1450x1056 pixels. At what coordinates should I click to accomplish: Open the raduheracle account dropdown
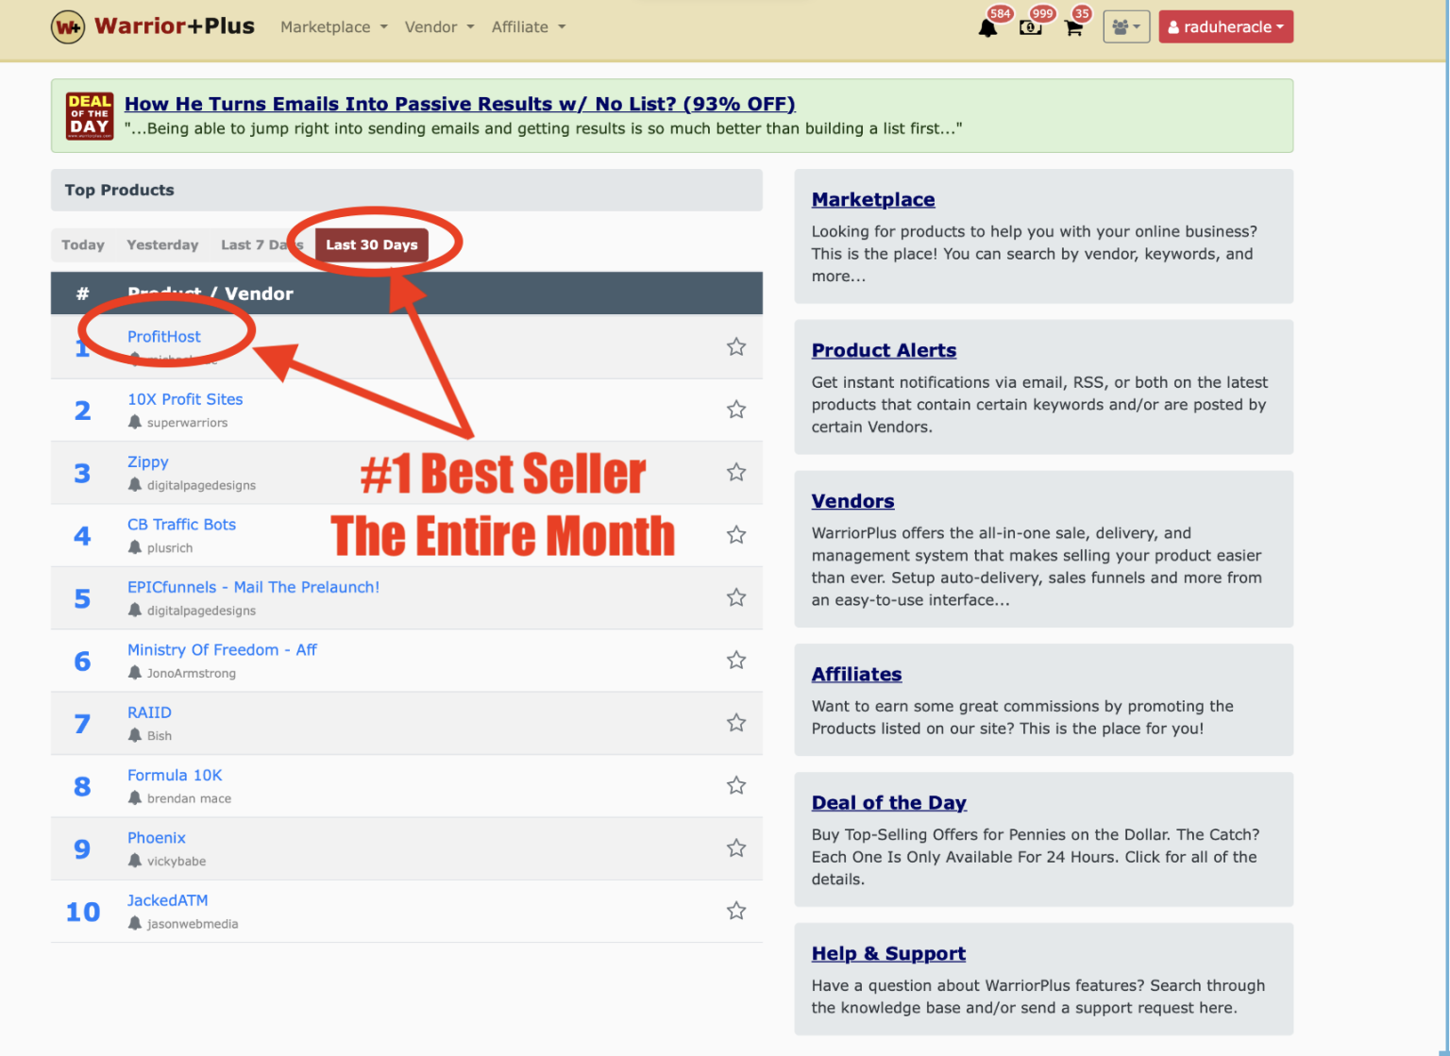click(1225, 27)
